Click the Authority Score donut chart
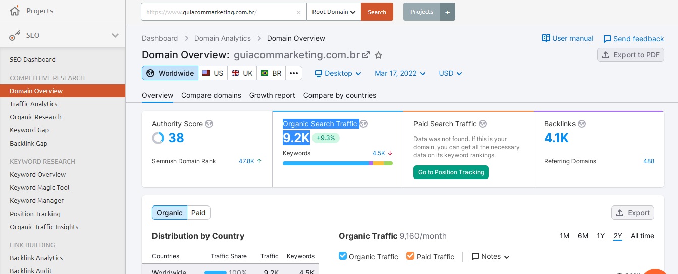The width and height of the screenshot is (678, 274). coord(158,138)
